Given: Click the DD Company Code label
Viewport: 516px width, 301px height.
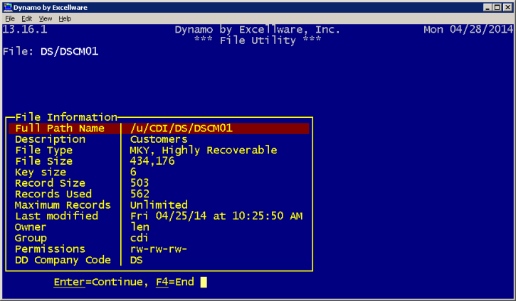Looking at the screenshot, I should [x=63, y=260].
